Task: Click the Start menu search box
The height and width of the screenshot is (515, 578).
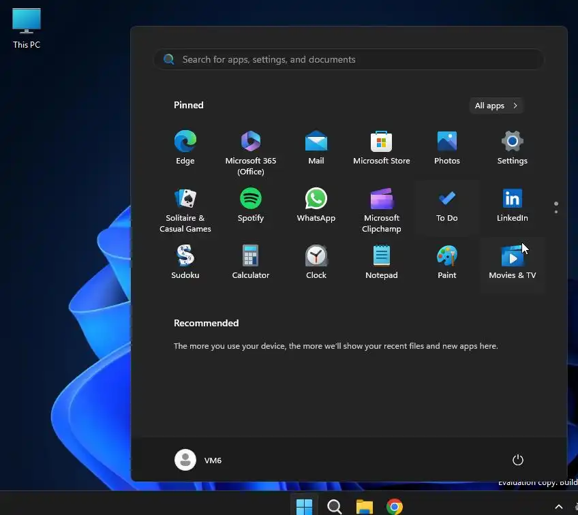Action: coord(348,59)
